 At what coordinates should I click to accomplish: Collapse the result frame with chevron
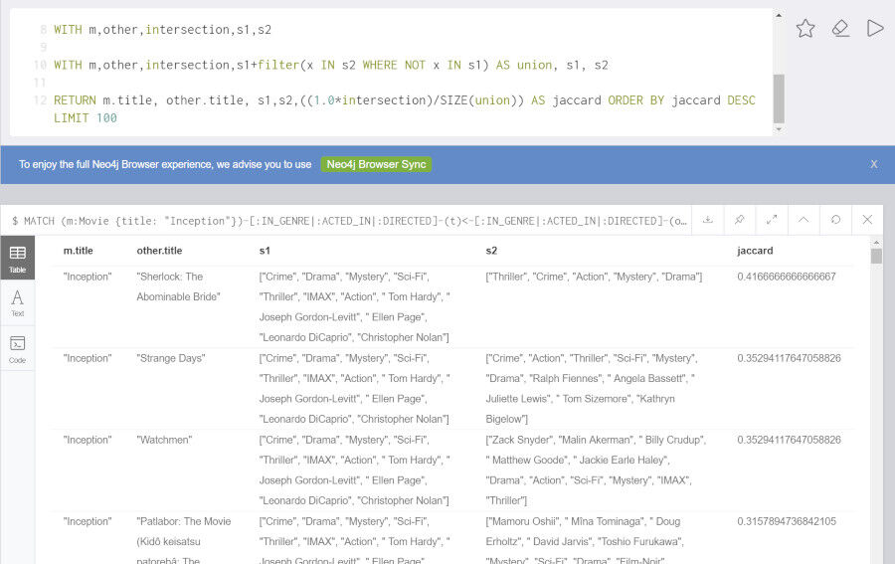point(804,220)
